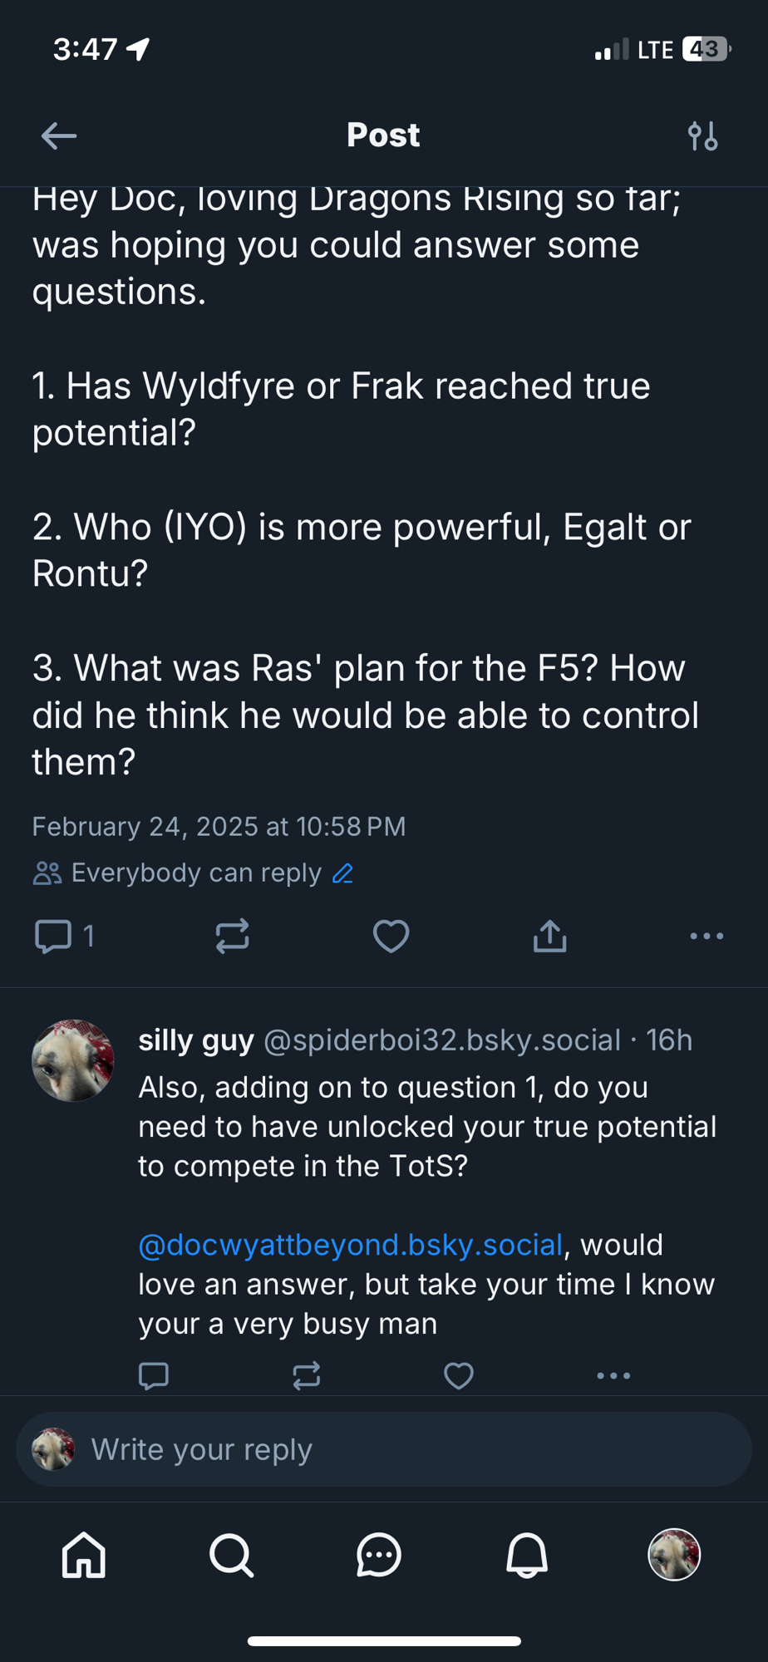The height and width of the screenshot is (1662, 768).
Task: Repost the main post
Action: (x=232, y=937)
